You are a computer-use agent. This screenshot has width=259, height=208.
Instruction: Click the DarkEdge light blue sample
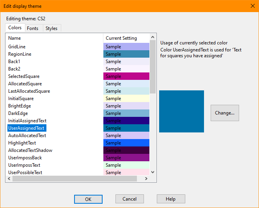pos(126,113)
